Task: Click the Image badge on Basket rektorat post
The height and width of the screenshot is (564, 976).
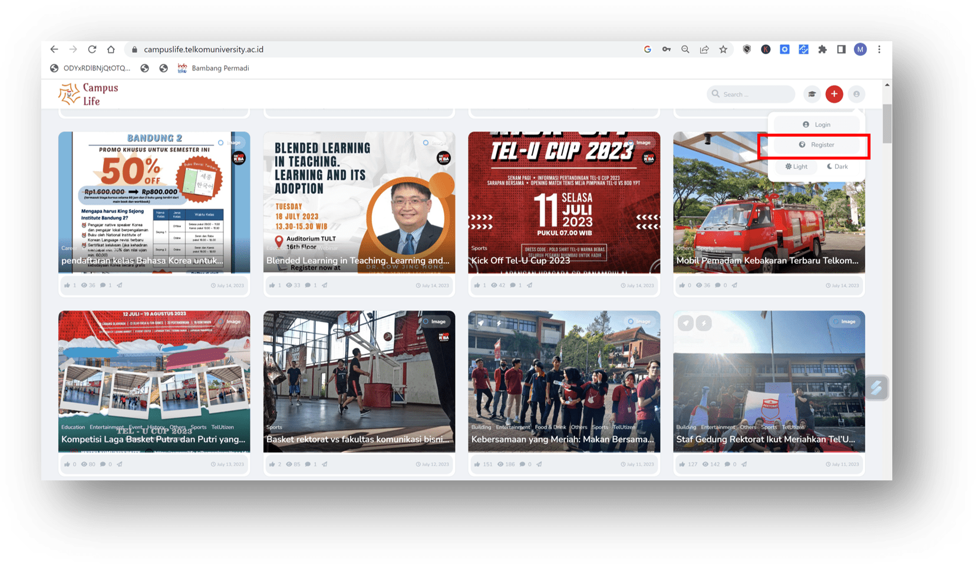Action: [434, 321]
